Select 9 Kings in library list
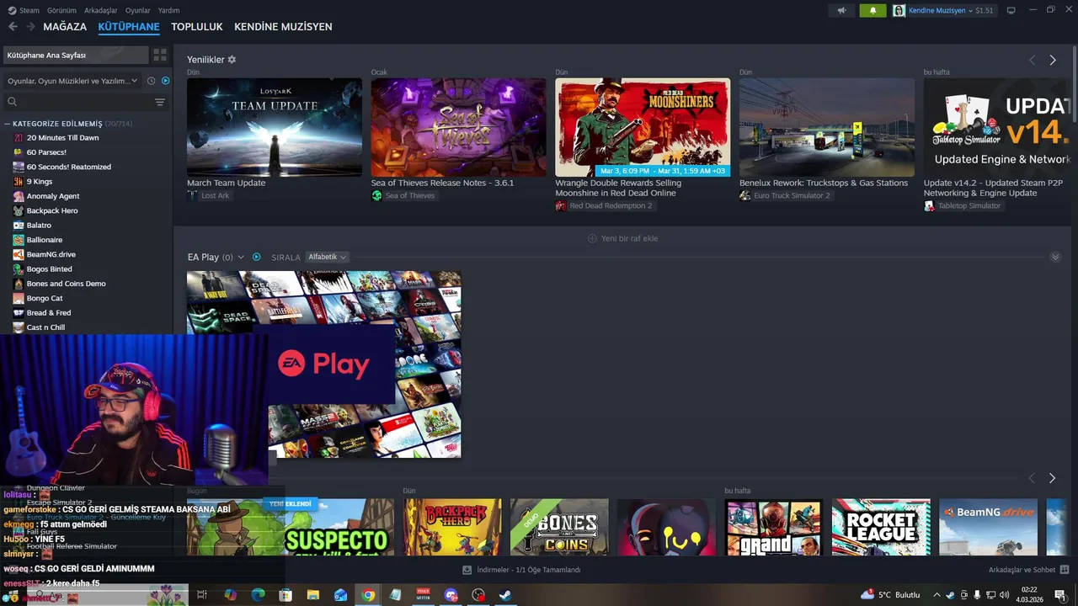Image resolution: width=1078 pixels, height=606 pixels. [39, 182]
